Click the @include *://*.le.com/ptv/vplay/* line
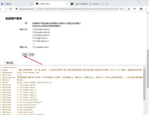The width and height of the screenshot is (149, 115). pyautogui.click(x=21, y=102)
